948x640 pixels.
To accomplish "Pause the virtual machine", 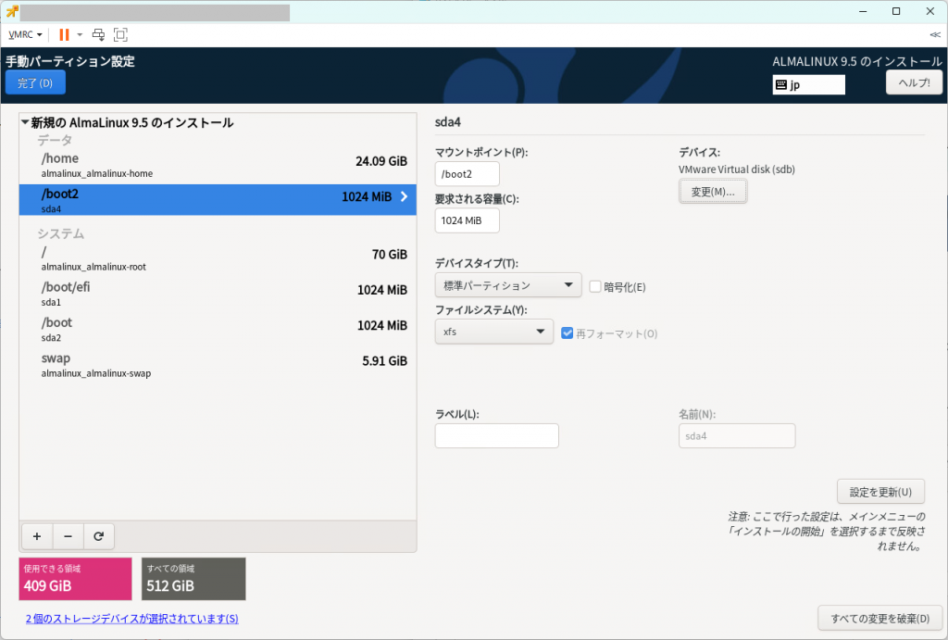I will (64, 35).
